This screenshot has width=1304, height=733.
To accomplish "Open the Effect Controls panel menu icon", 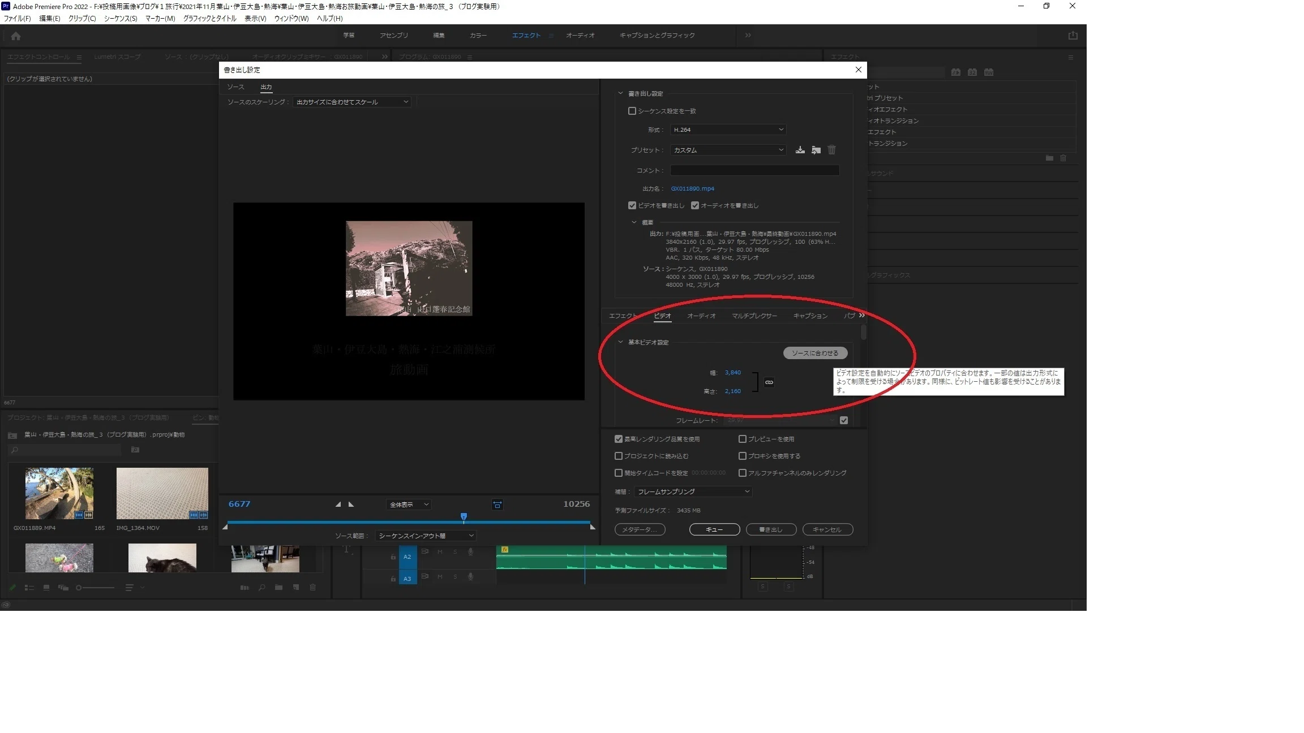I will pos(79,57).
